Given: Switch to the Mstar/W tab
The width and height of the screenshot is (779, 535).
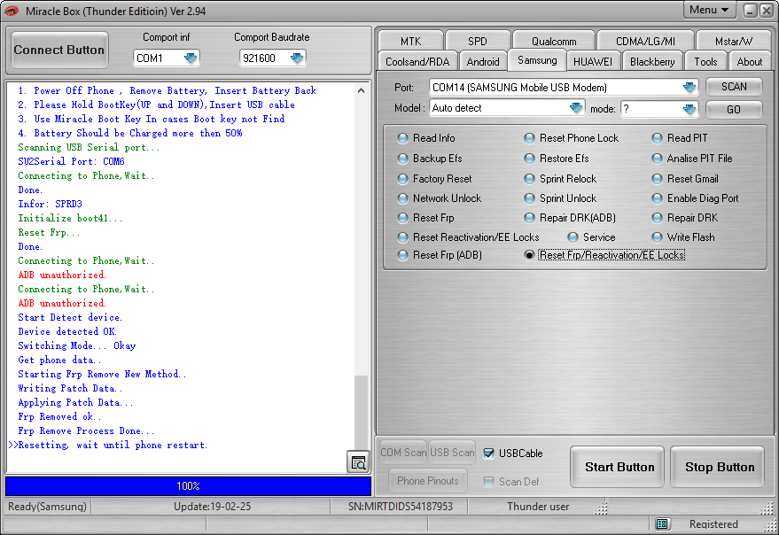Looking at the screenshot, I should coord(734,41).
